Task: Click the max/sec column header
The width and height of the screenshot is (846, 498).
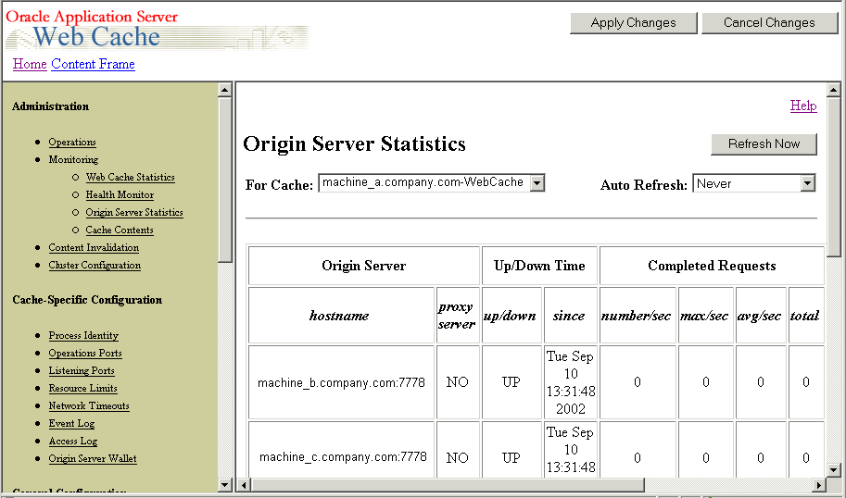Action: [705, 316]
